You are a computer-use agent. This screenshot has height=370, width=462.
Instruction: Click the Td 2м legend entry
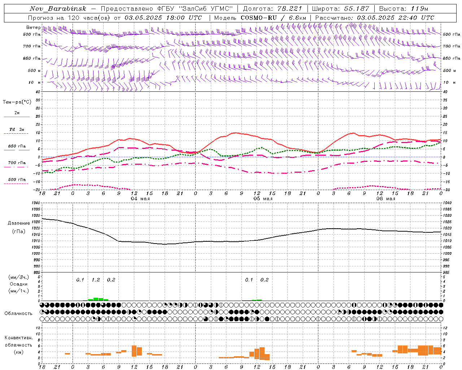point(17,129)
